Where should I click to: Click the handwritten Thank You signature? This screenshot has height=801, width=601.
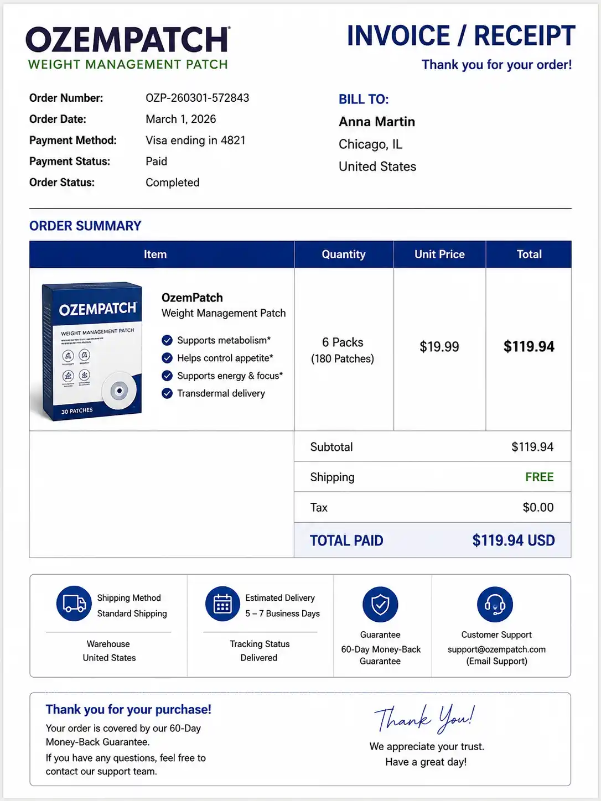click(424, 718)
